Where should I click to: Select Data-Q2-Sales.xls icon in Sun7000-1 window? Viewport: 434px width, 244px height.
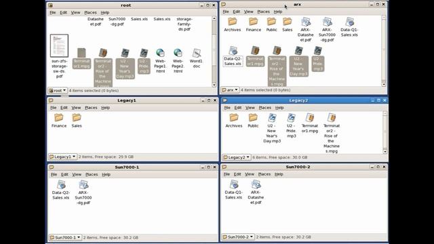click(61, 184)
